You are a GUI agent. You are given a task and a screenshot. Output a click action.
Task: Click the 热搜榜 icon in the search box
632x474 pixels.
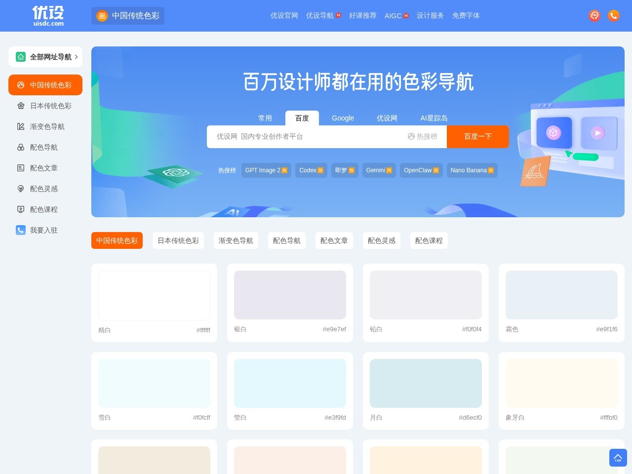[x=411, y=136]
